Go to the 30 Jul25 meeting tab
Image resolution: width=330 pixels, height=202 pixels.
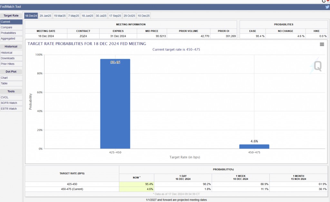pyautogui.click(x=101, y=16)
